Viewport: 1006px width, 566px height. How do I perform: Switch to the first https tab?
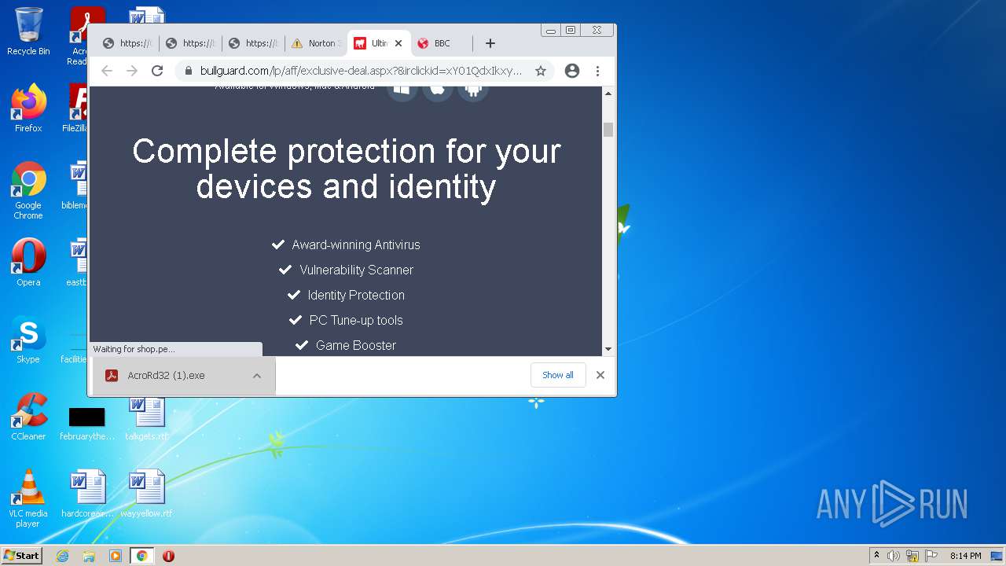[127, 43]
